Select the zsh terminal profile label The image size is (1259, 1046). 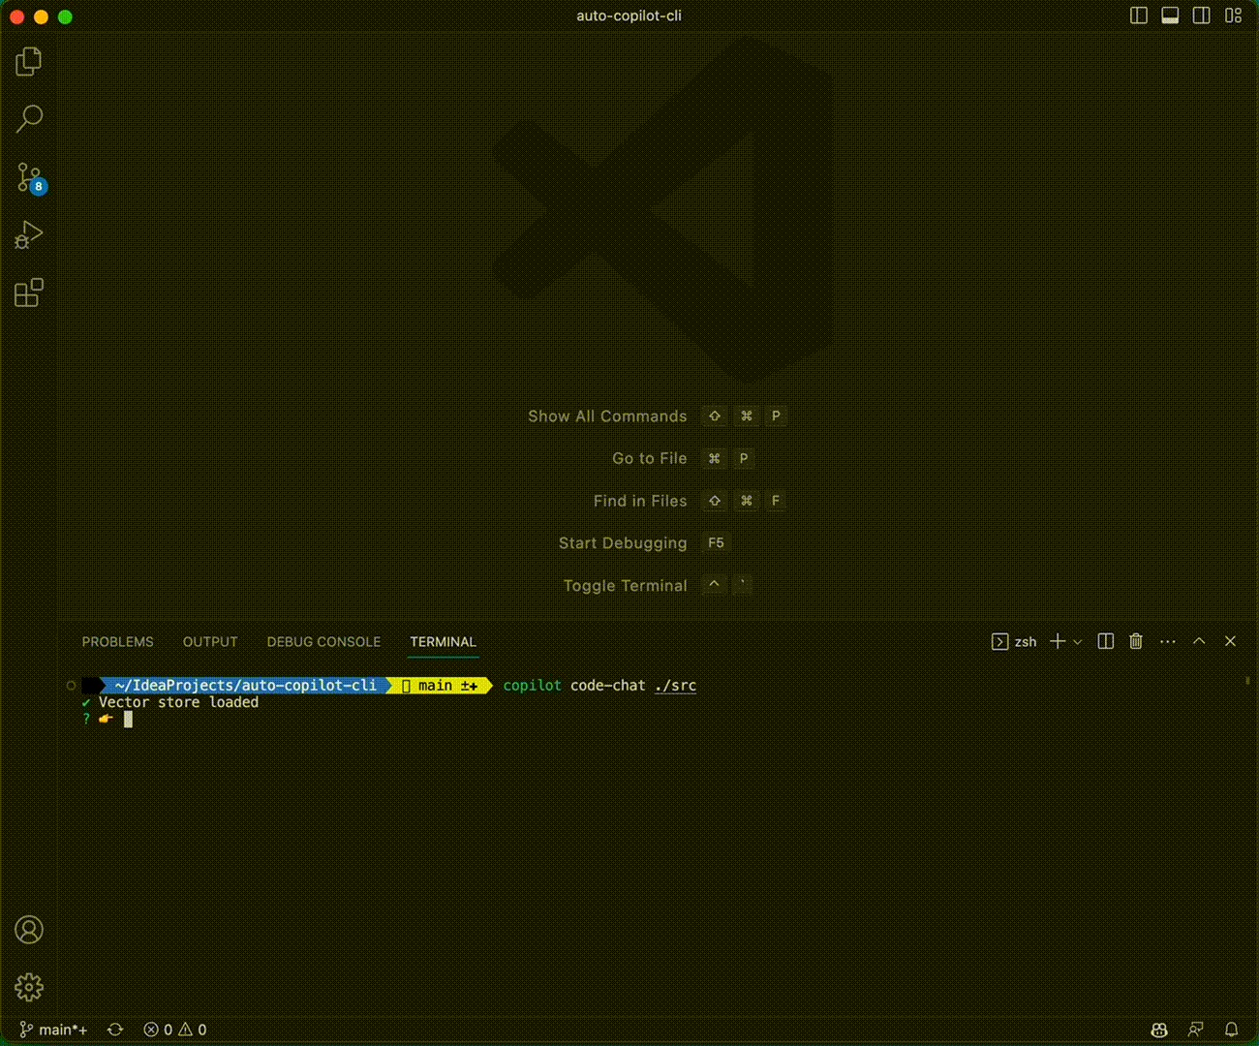[1014, 642]
